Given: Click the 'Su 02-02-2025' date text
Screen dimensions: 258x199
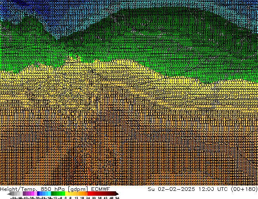Looking at the screenshot, I should click(x=171, y=189).
